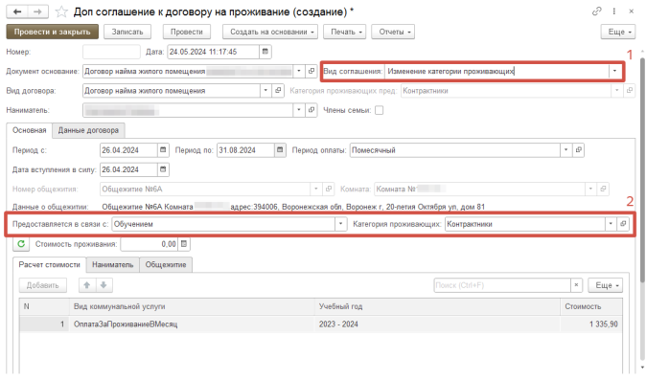Switch to Данные договора tab
646x380 pixels.
(x=88, y=130)
